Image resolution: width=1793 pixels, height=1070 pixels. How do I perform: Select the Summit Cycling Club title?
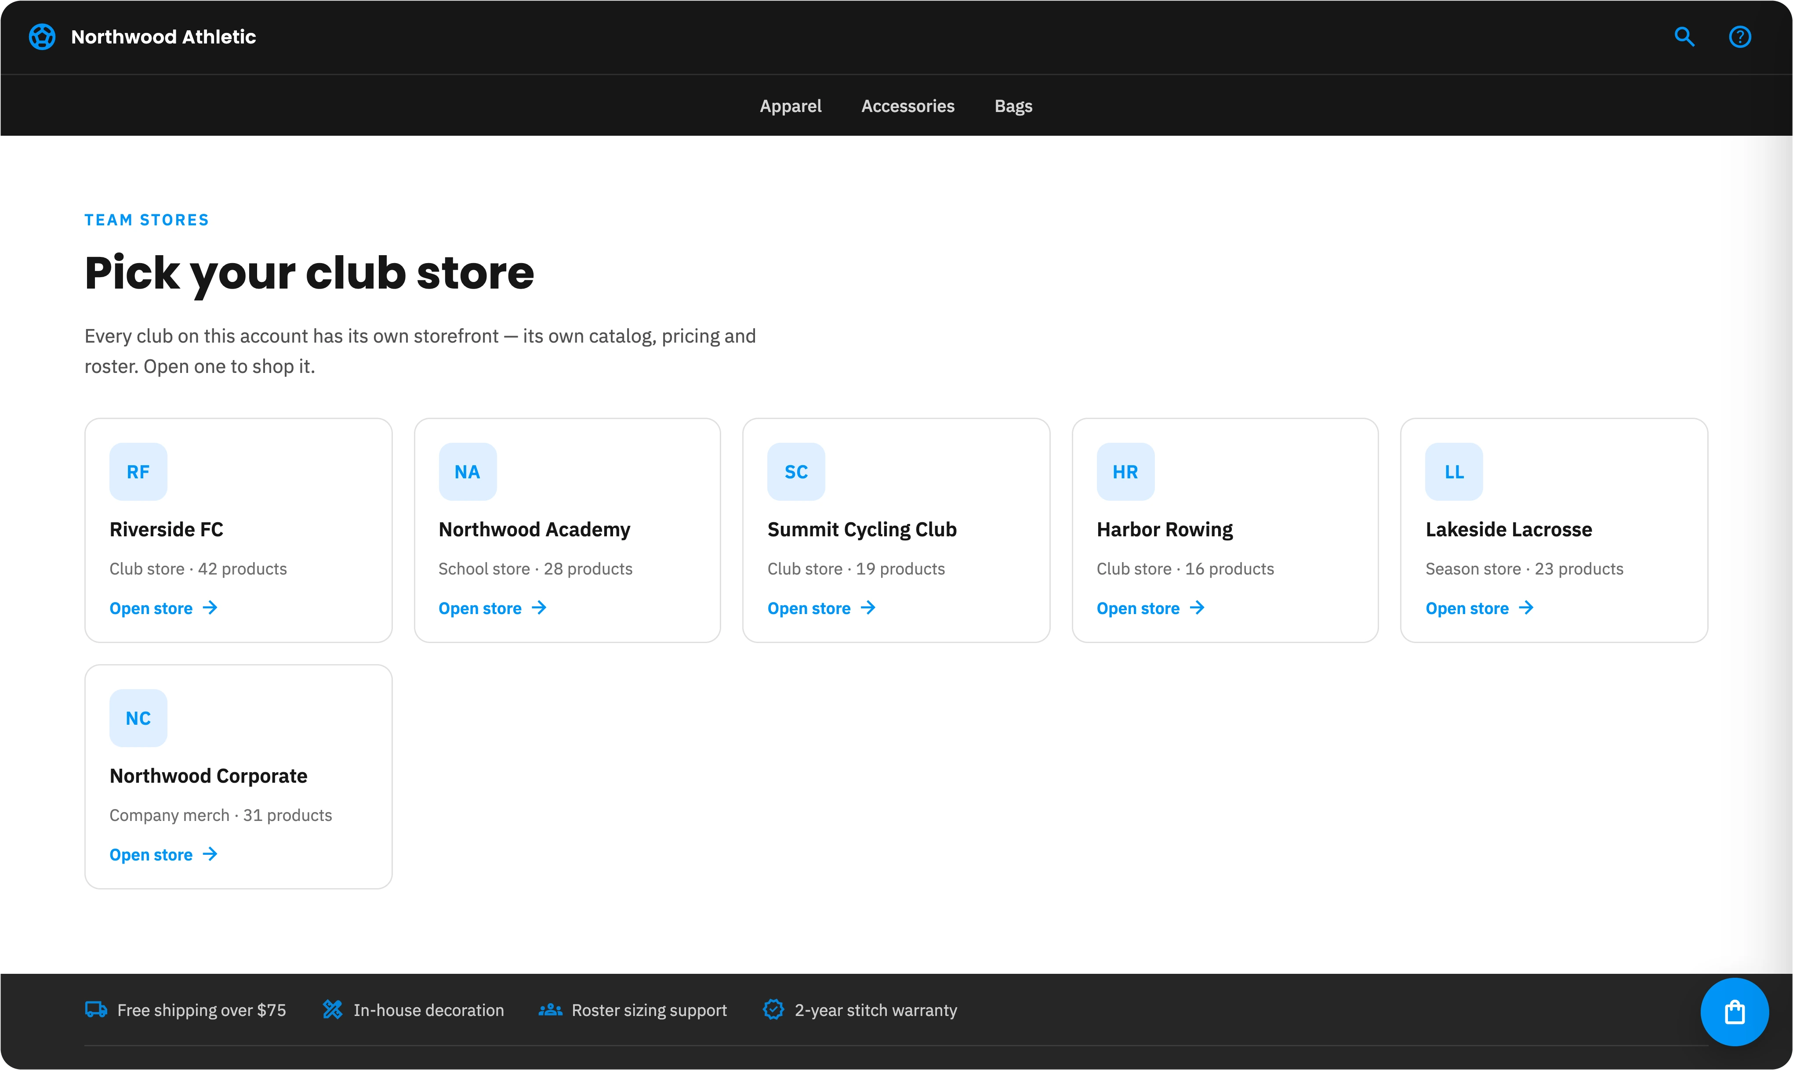(862, 529)
